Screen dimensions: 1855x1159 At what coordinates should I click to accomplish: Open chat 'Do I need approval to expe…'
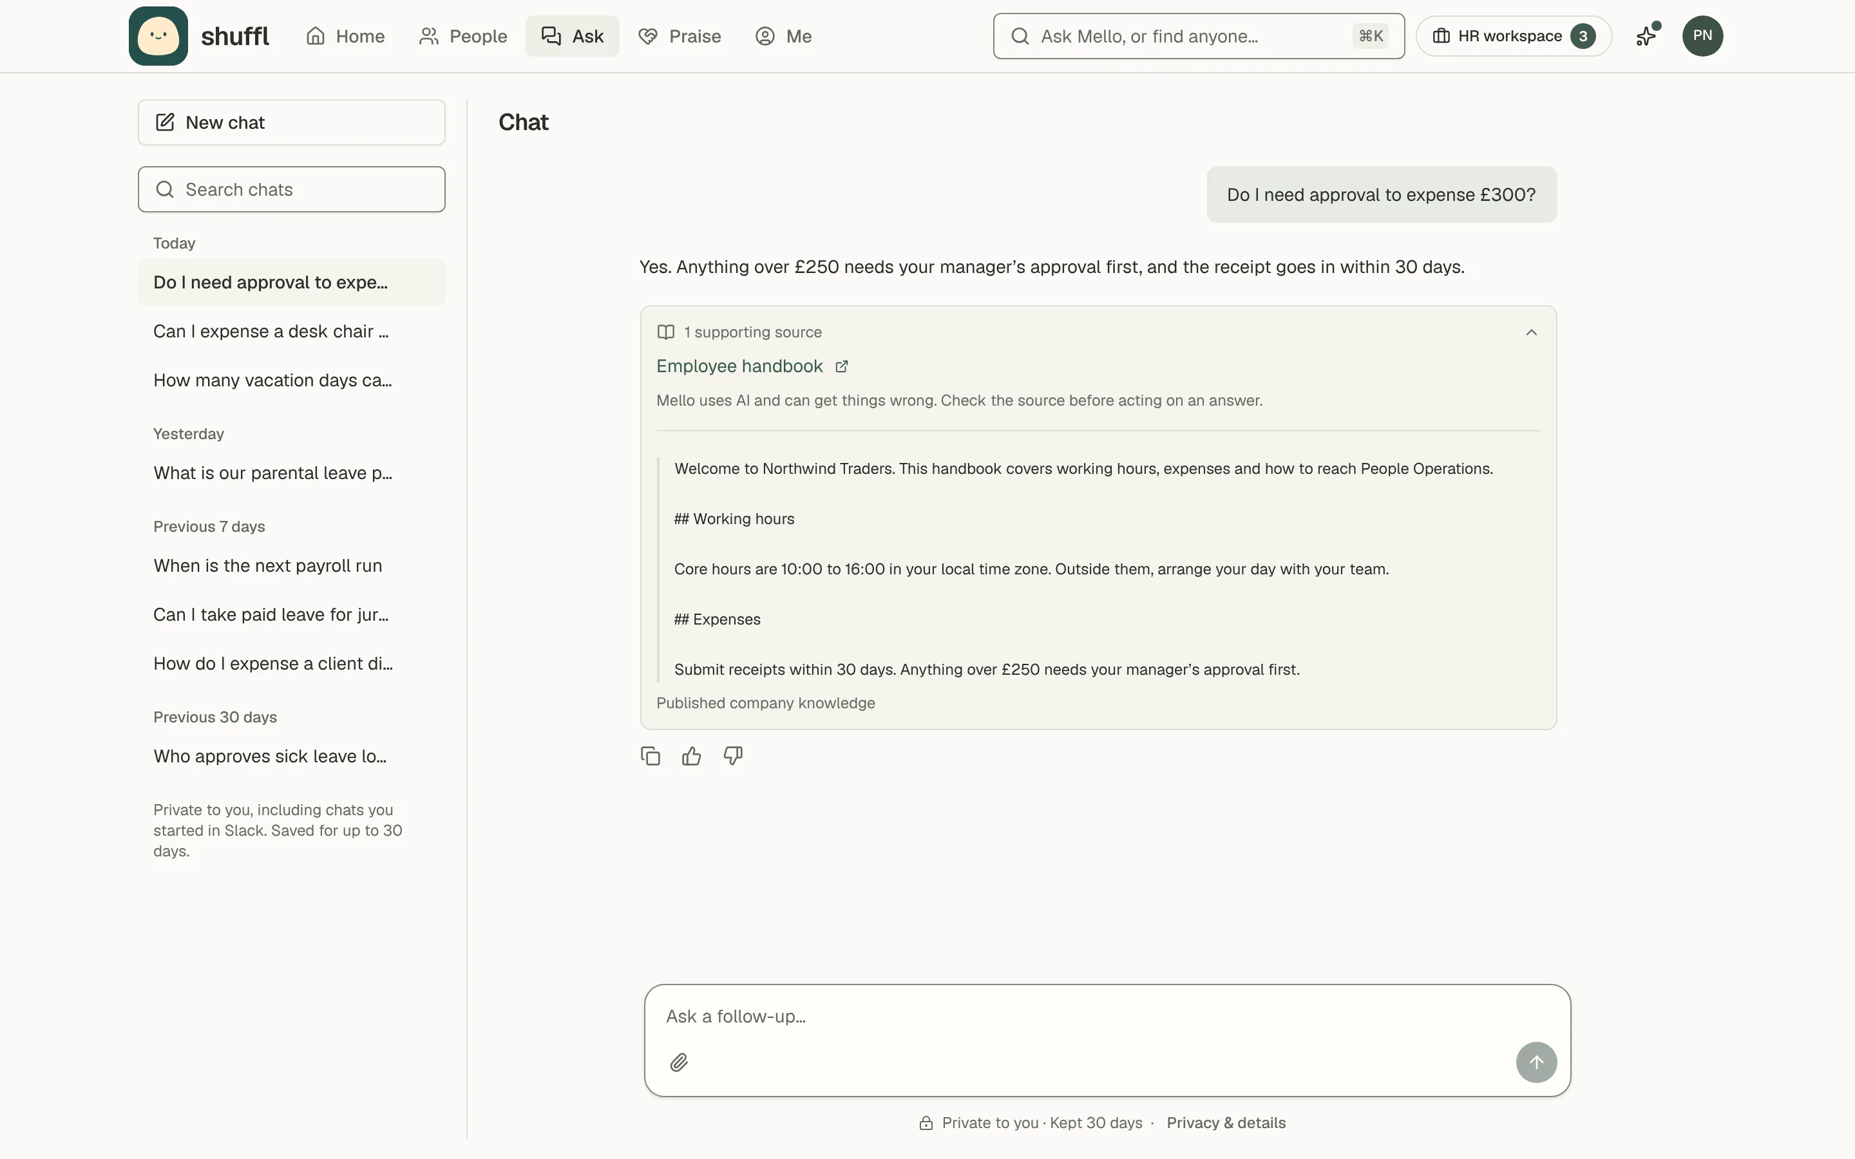[x=291, y=282]
